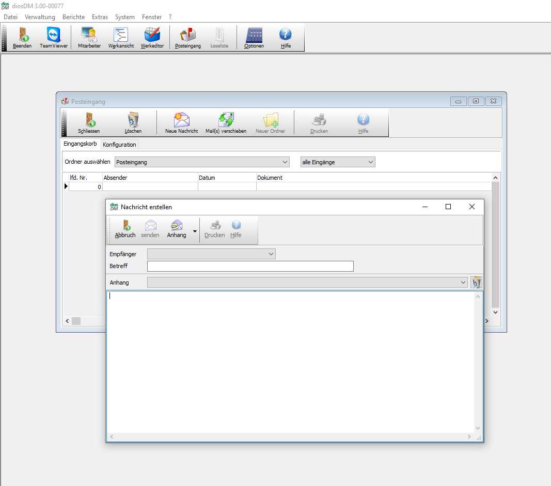551x486 pixels.
Task: Open the Empfänger dropdown
Action: (x=211, y=254)
